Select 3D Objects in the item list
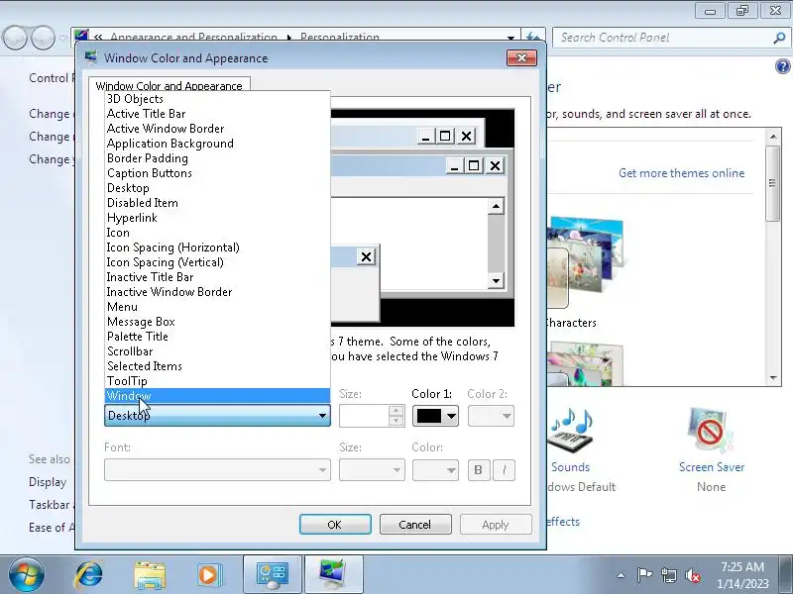 point(217,99)
